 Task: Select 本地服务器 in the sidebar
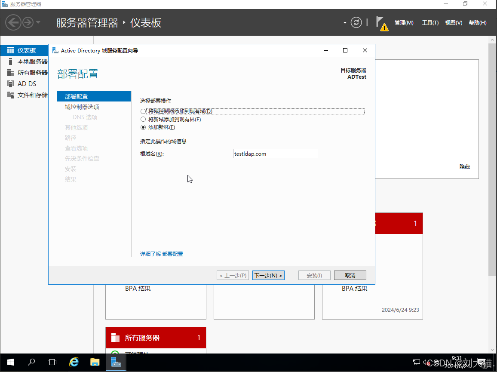coord(25,61)
